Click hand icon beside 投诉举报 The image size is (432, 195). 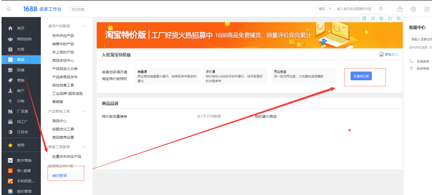411,68
